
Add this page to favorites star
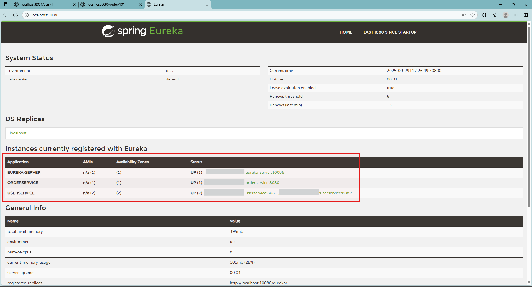click(x=472, y=15)
